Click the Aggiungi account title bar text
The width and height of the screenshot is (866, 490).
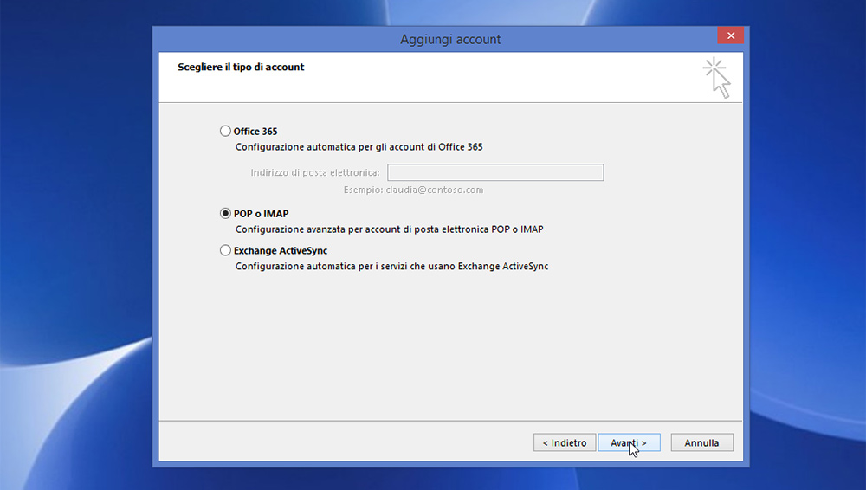point(450,39)
